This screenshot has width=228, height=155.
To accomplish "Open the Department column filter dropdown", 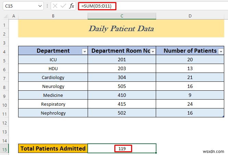I will 84,51.
